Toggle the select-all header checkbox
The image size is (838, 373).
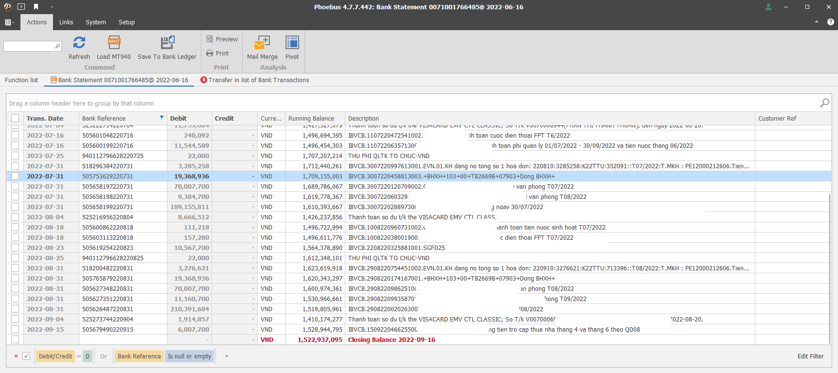point(15,118)
